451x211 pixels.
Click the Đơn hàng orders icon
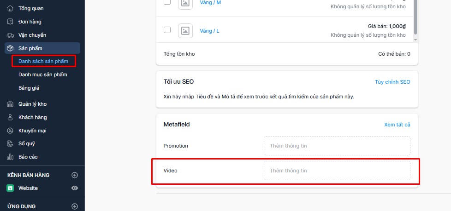10,22
